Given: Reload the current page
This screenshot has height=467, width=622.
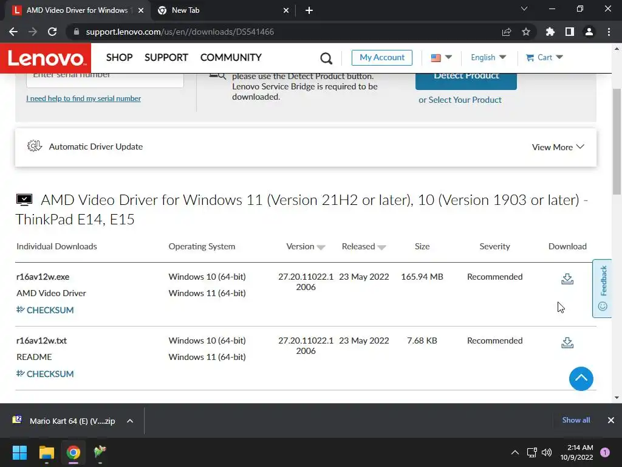Looking at the screenshot, I should coord(52,32).
